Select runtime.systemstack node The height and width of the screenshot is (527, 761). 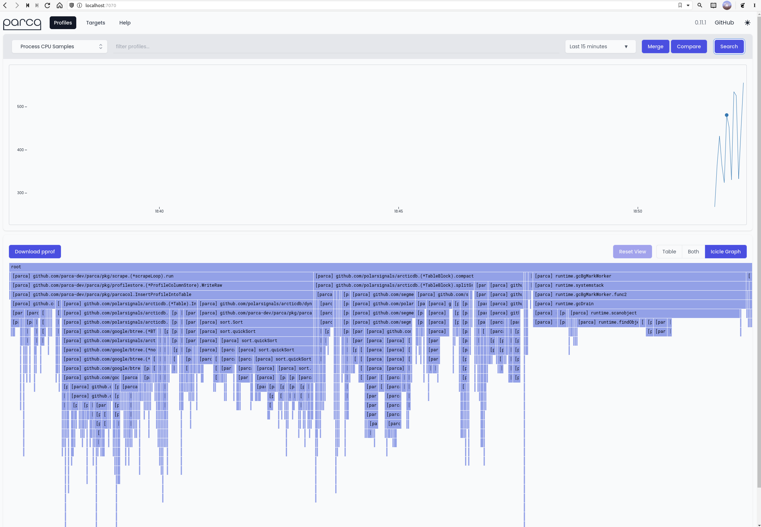click(x=640, y=285)
